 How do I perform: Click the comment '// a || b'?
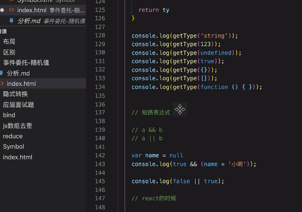pyautogui.click(x=147, y=138)
